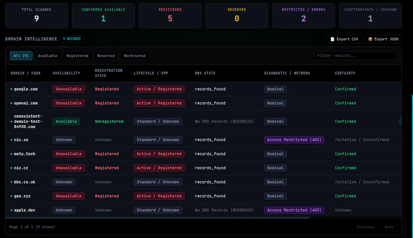
Task: Click the Restricted / Errors summary card
Action: [304, 15]
